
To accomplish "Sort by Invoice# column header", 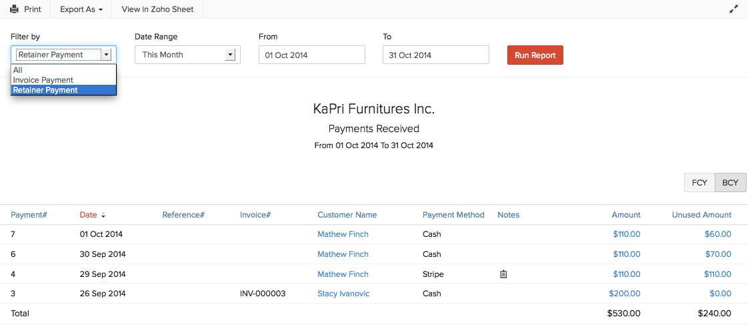I will (255, 215).
